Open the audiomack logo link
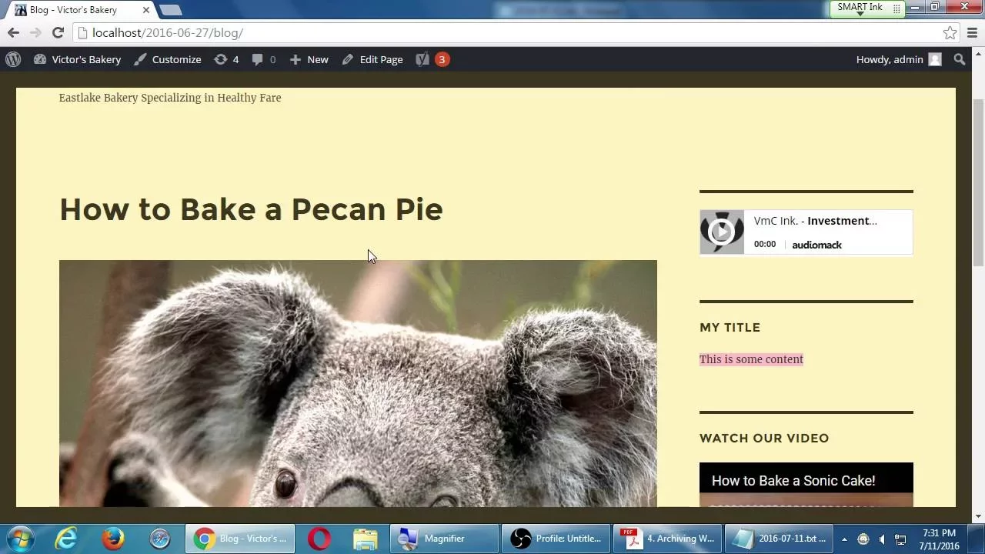985x554 pixels. [x=816, y=245]
